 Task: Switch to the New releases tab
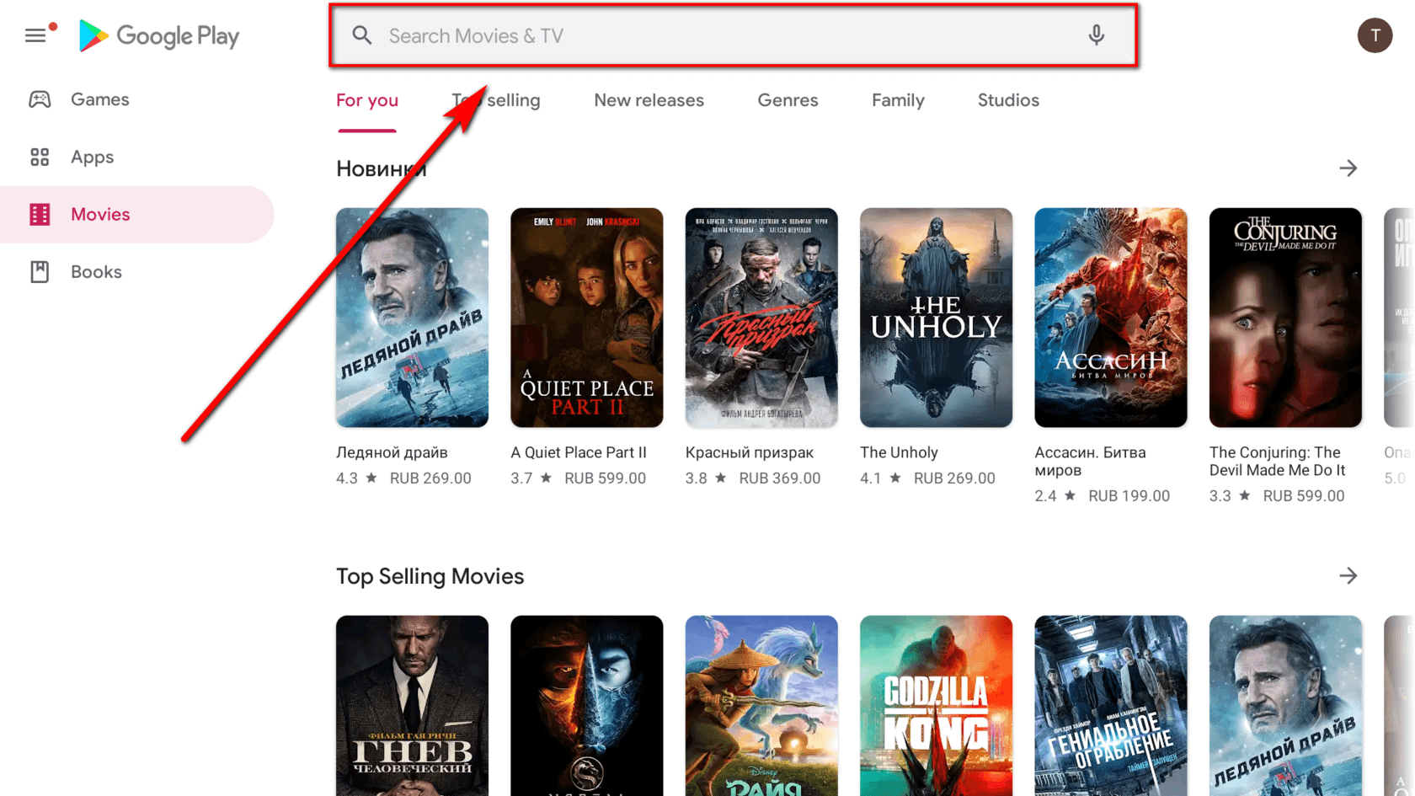click(649, 100)
